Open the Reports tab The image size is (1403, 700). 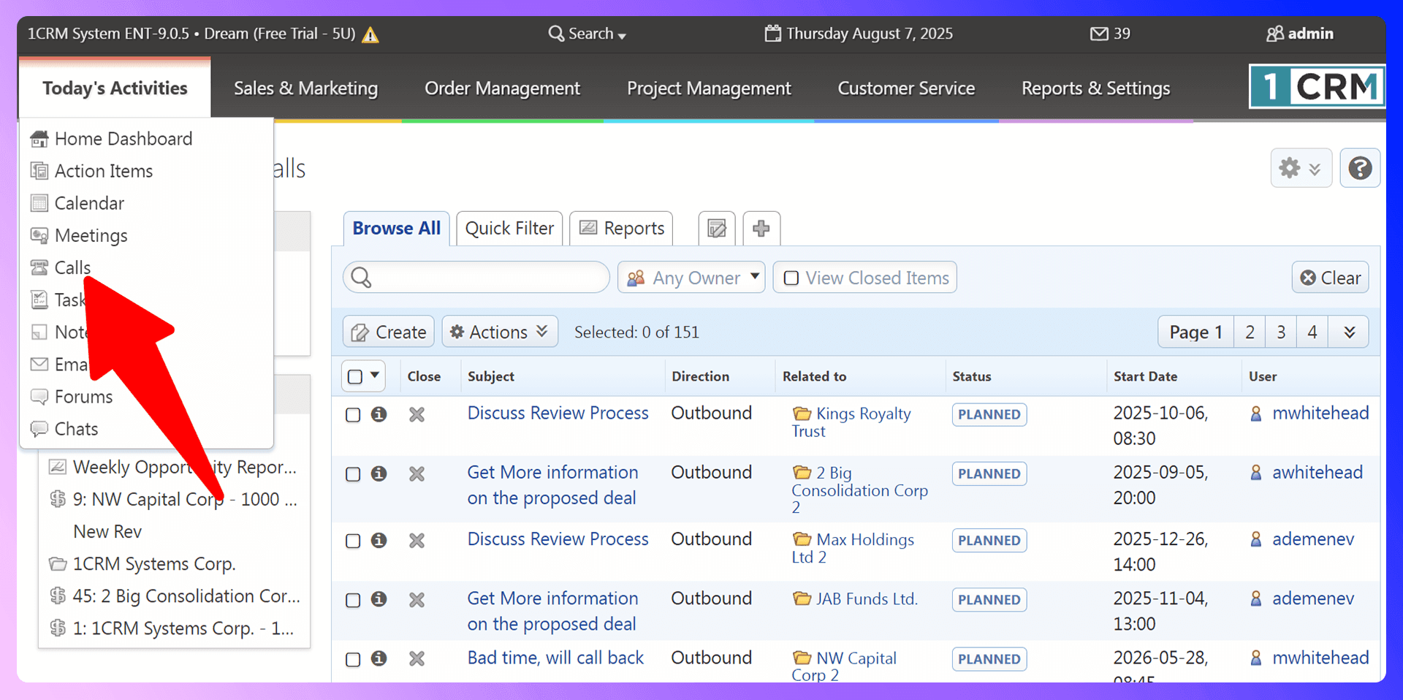point(622,229)
